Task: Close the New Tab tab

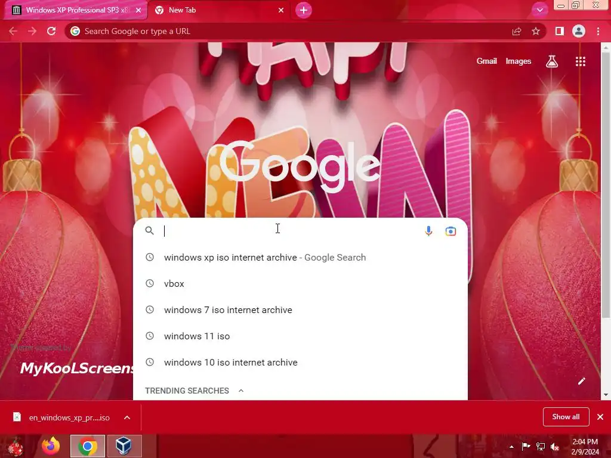Action: click(281, 10)
